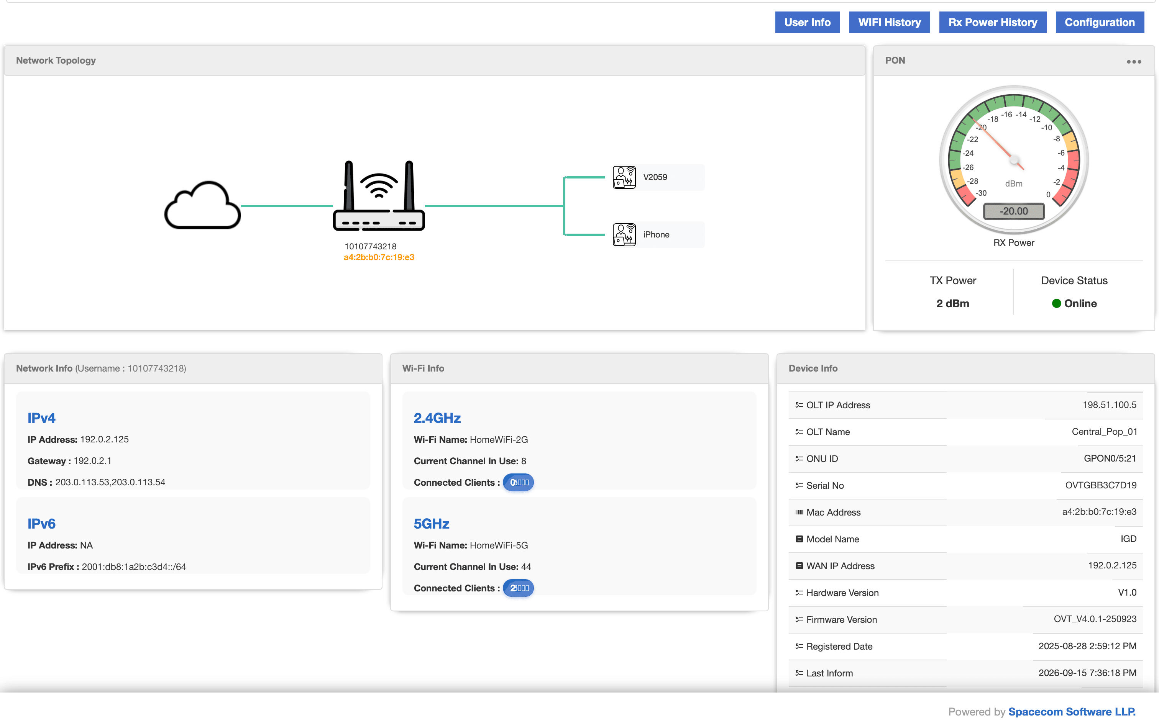Select the iPhone device label
Screen dimensions: 1159x727
point(656,235)
